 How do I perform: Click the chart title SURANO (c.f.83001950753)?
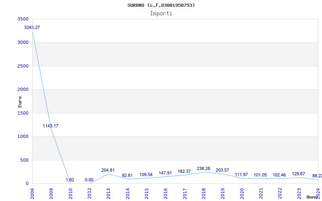click(161, 5)
